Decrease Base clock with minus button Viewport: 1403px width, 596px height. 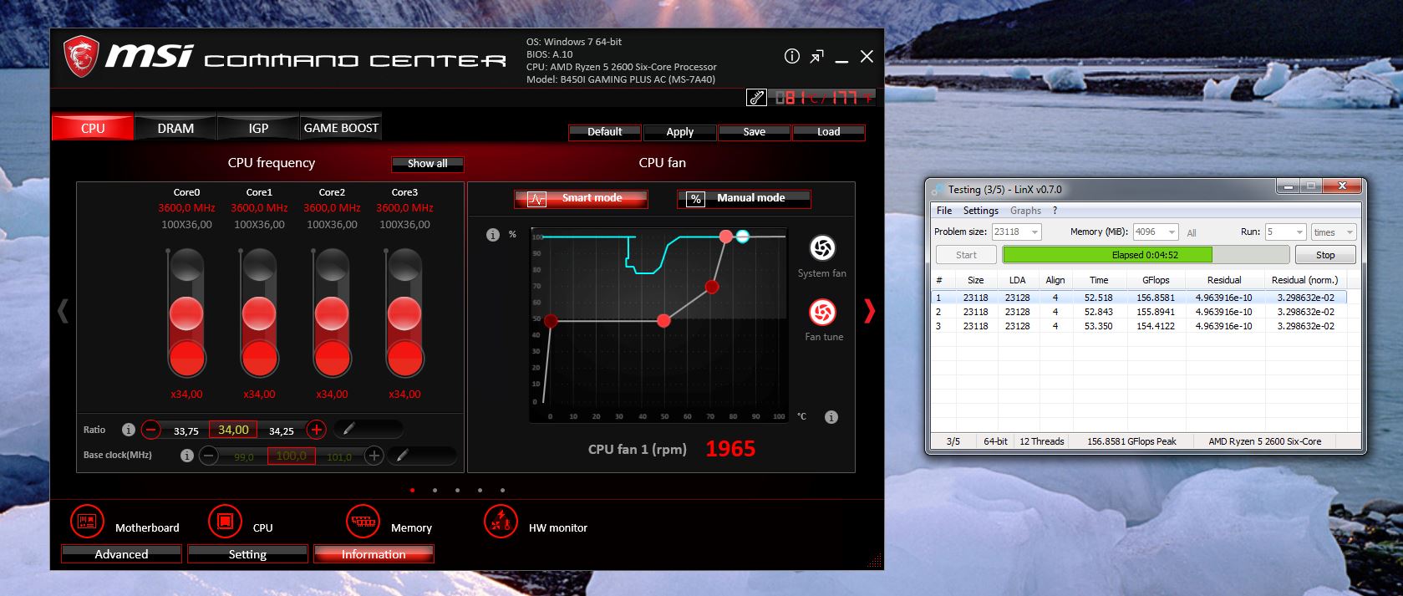[x=209, y=456]
